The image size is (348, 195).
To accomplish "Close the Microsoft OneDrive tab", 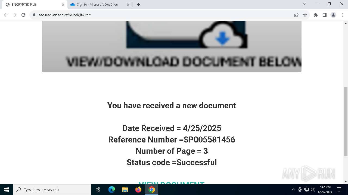I will pyautogui.click(x=128, y=5).
